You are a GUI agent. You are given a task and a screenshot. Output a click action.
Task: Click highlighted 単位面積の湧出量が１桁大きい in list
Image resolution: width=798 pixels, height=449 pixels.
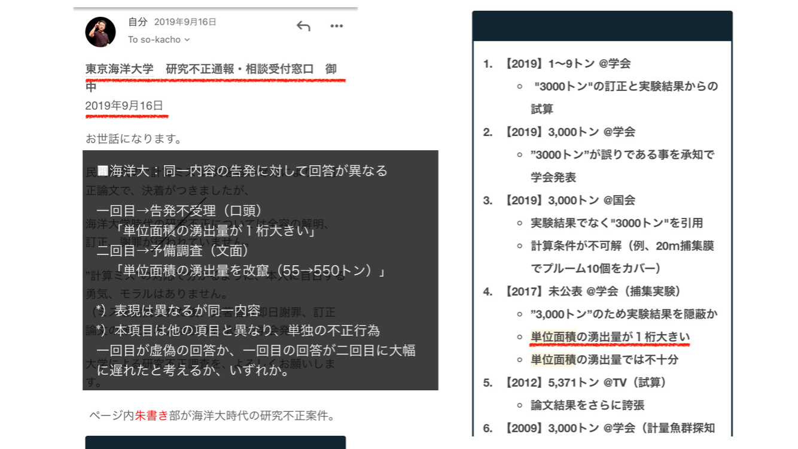(x=610, y=337)
